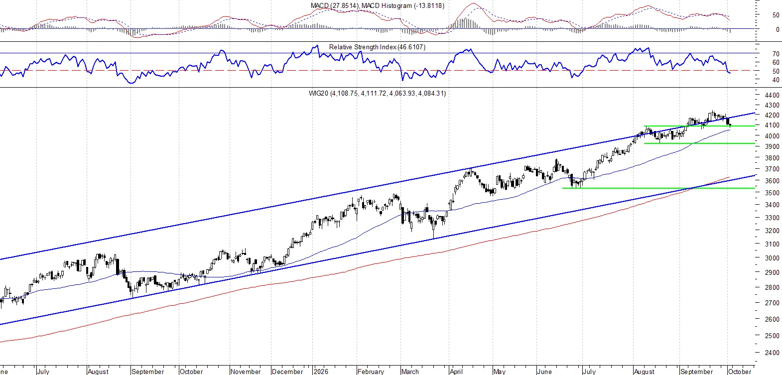Click the 4300 price axis label
This screenshot has width=782, height=375.
tap(772, 106)
